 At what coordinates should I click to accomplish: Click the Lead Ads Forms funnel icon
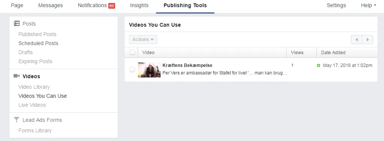pyautogui.click(x=17, y=120)
